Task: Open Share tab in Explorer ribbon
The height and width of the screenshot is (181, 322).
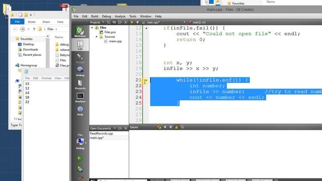Action: pyautogui.click(x=46, y=22)
